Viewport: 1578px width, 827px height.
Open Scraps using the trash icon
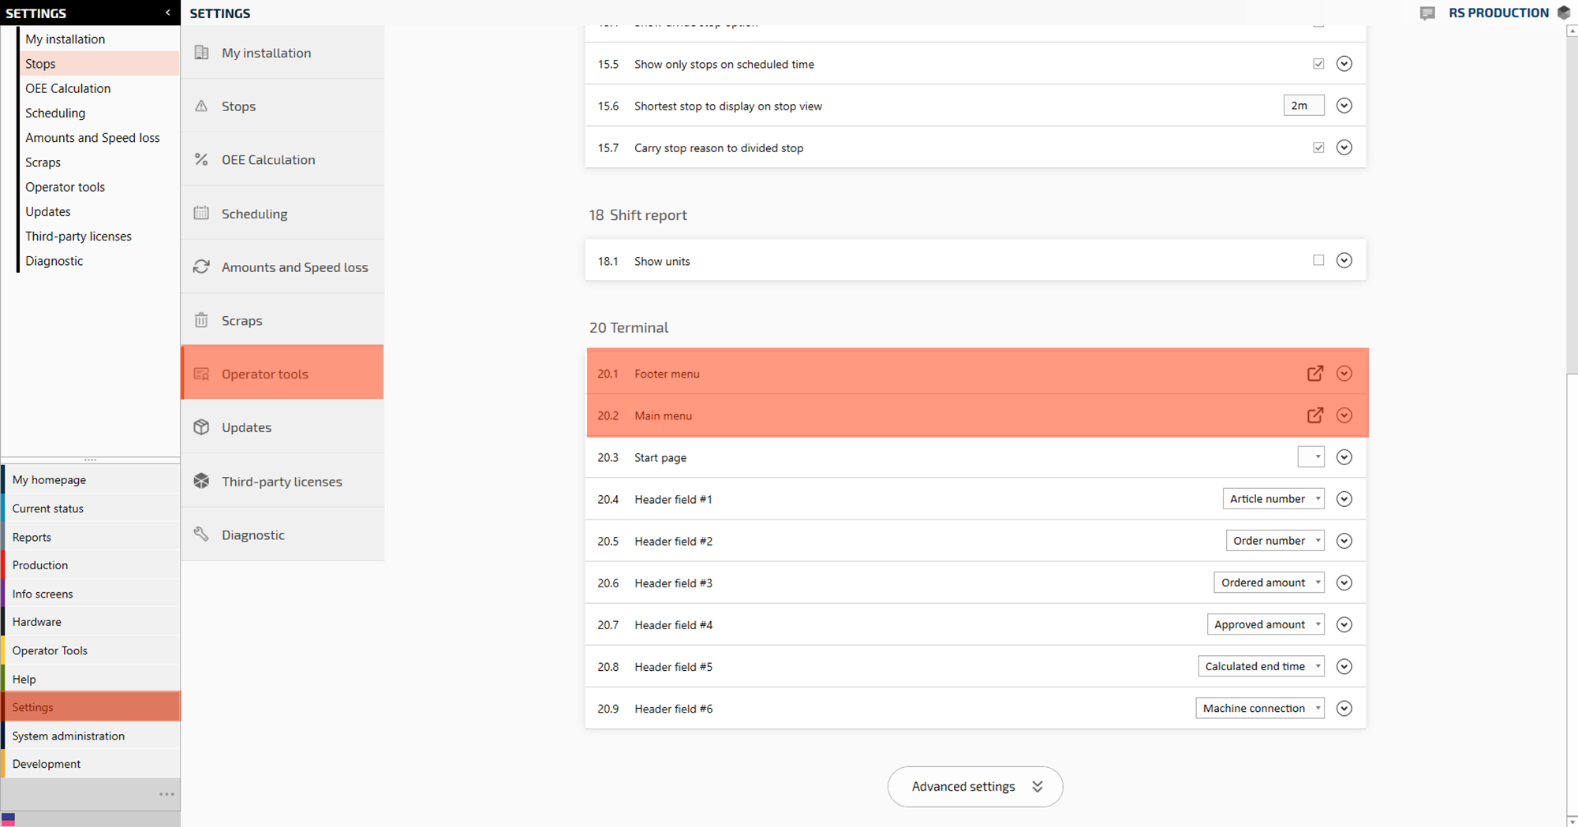[201, 320]
